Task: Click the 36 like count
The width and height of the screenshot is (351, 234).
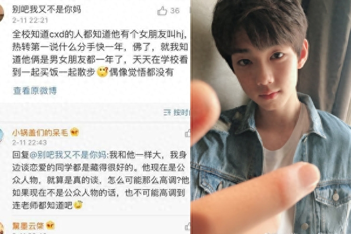Action: tap(175, 11)
